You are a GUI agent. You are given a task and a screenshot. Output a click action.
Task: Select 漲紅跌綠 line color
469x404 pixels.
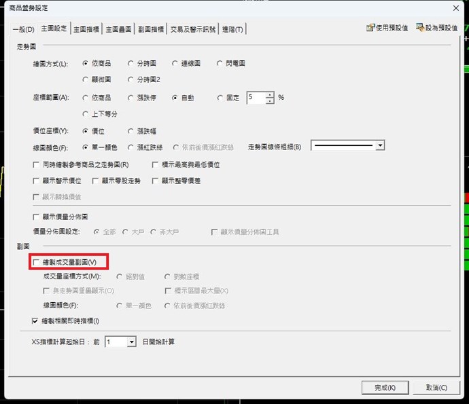click(131, 147)
